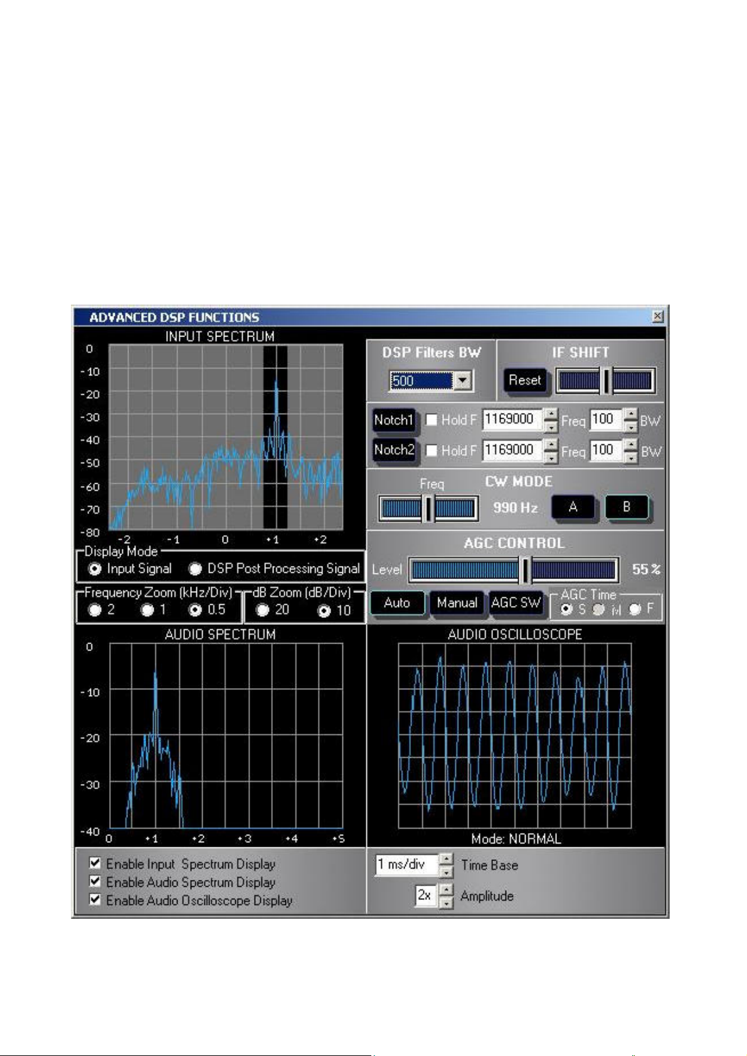This screenshot has width=747, height=1056.
Task: Increase Notch1 bandwidth with up arrow
Action: 631,414
